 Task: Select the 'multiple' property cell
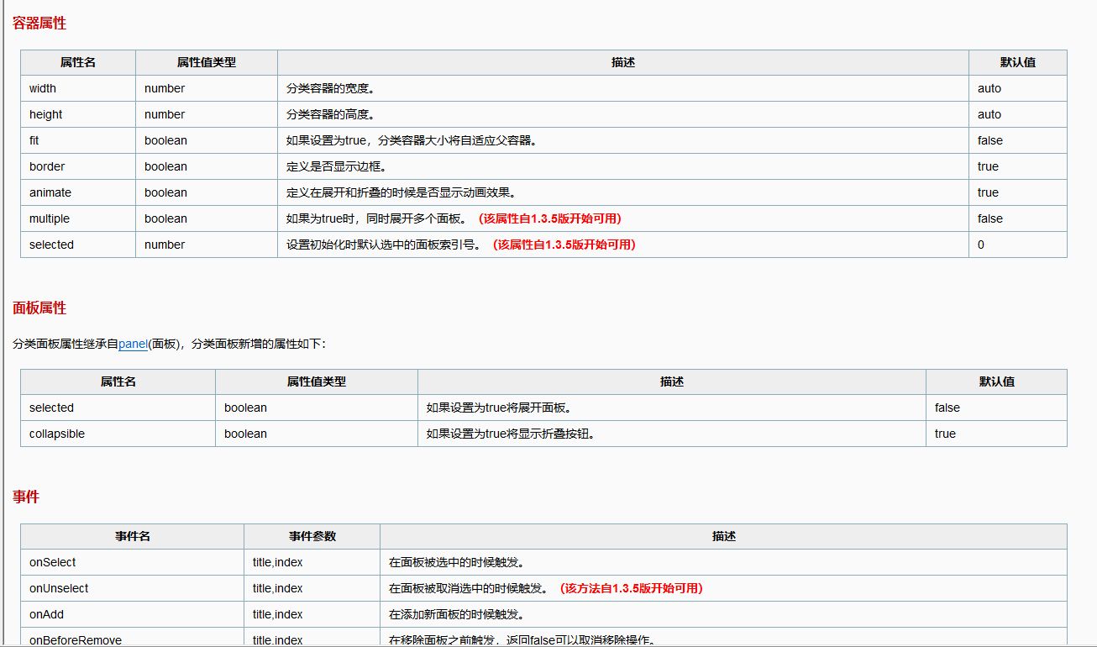click(x=78, y=218)
